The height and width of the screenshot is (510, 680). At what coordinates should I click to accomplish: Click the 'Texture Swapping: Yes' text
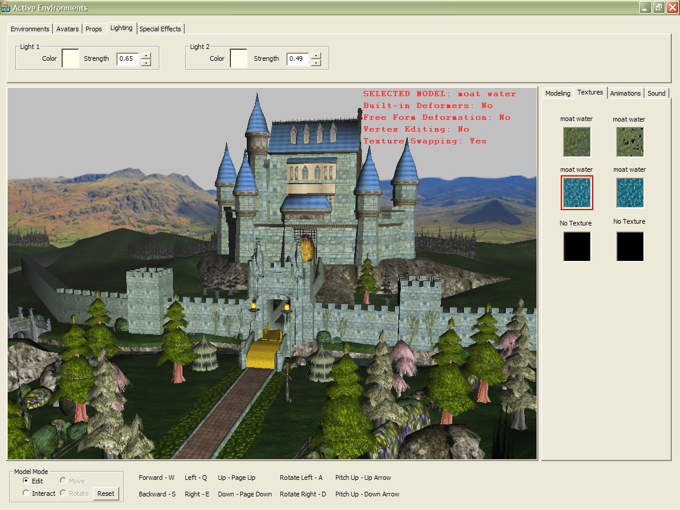click(x=424, y=141)
